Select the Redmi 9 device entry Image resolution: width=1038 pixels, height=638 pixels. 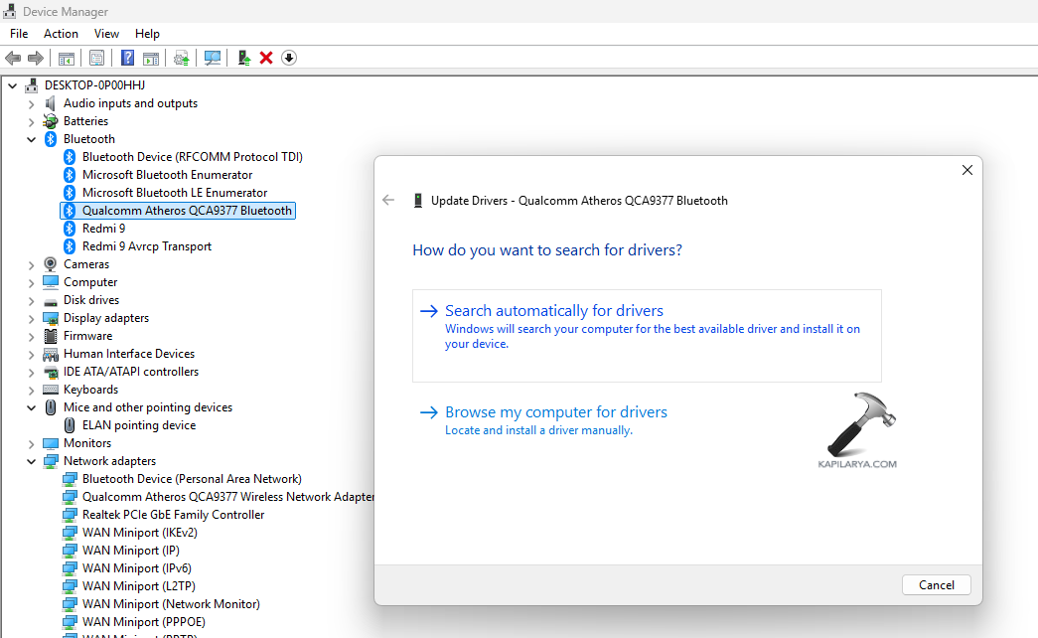pyautogui.click(x=103, y=229)
